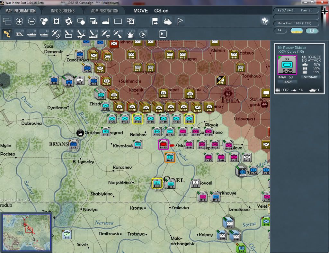Screen dimensions: 329x253
Task: Select the Air Transfer mode F10 icon
Action: 118,34
